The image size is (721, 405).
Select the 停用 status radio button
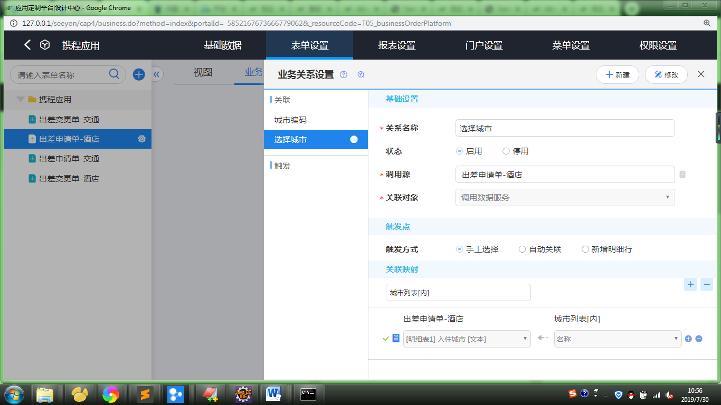(x=506, y=151)
